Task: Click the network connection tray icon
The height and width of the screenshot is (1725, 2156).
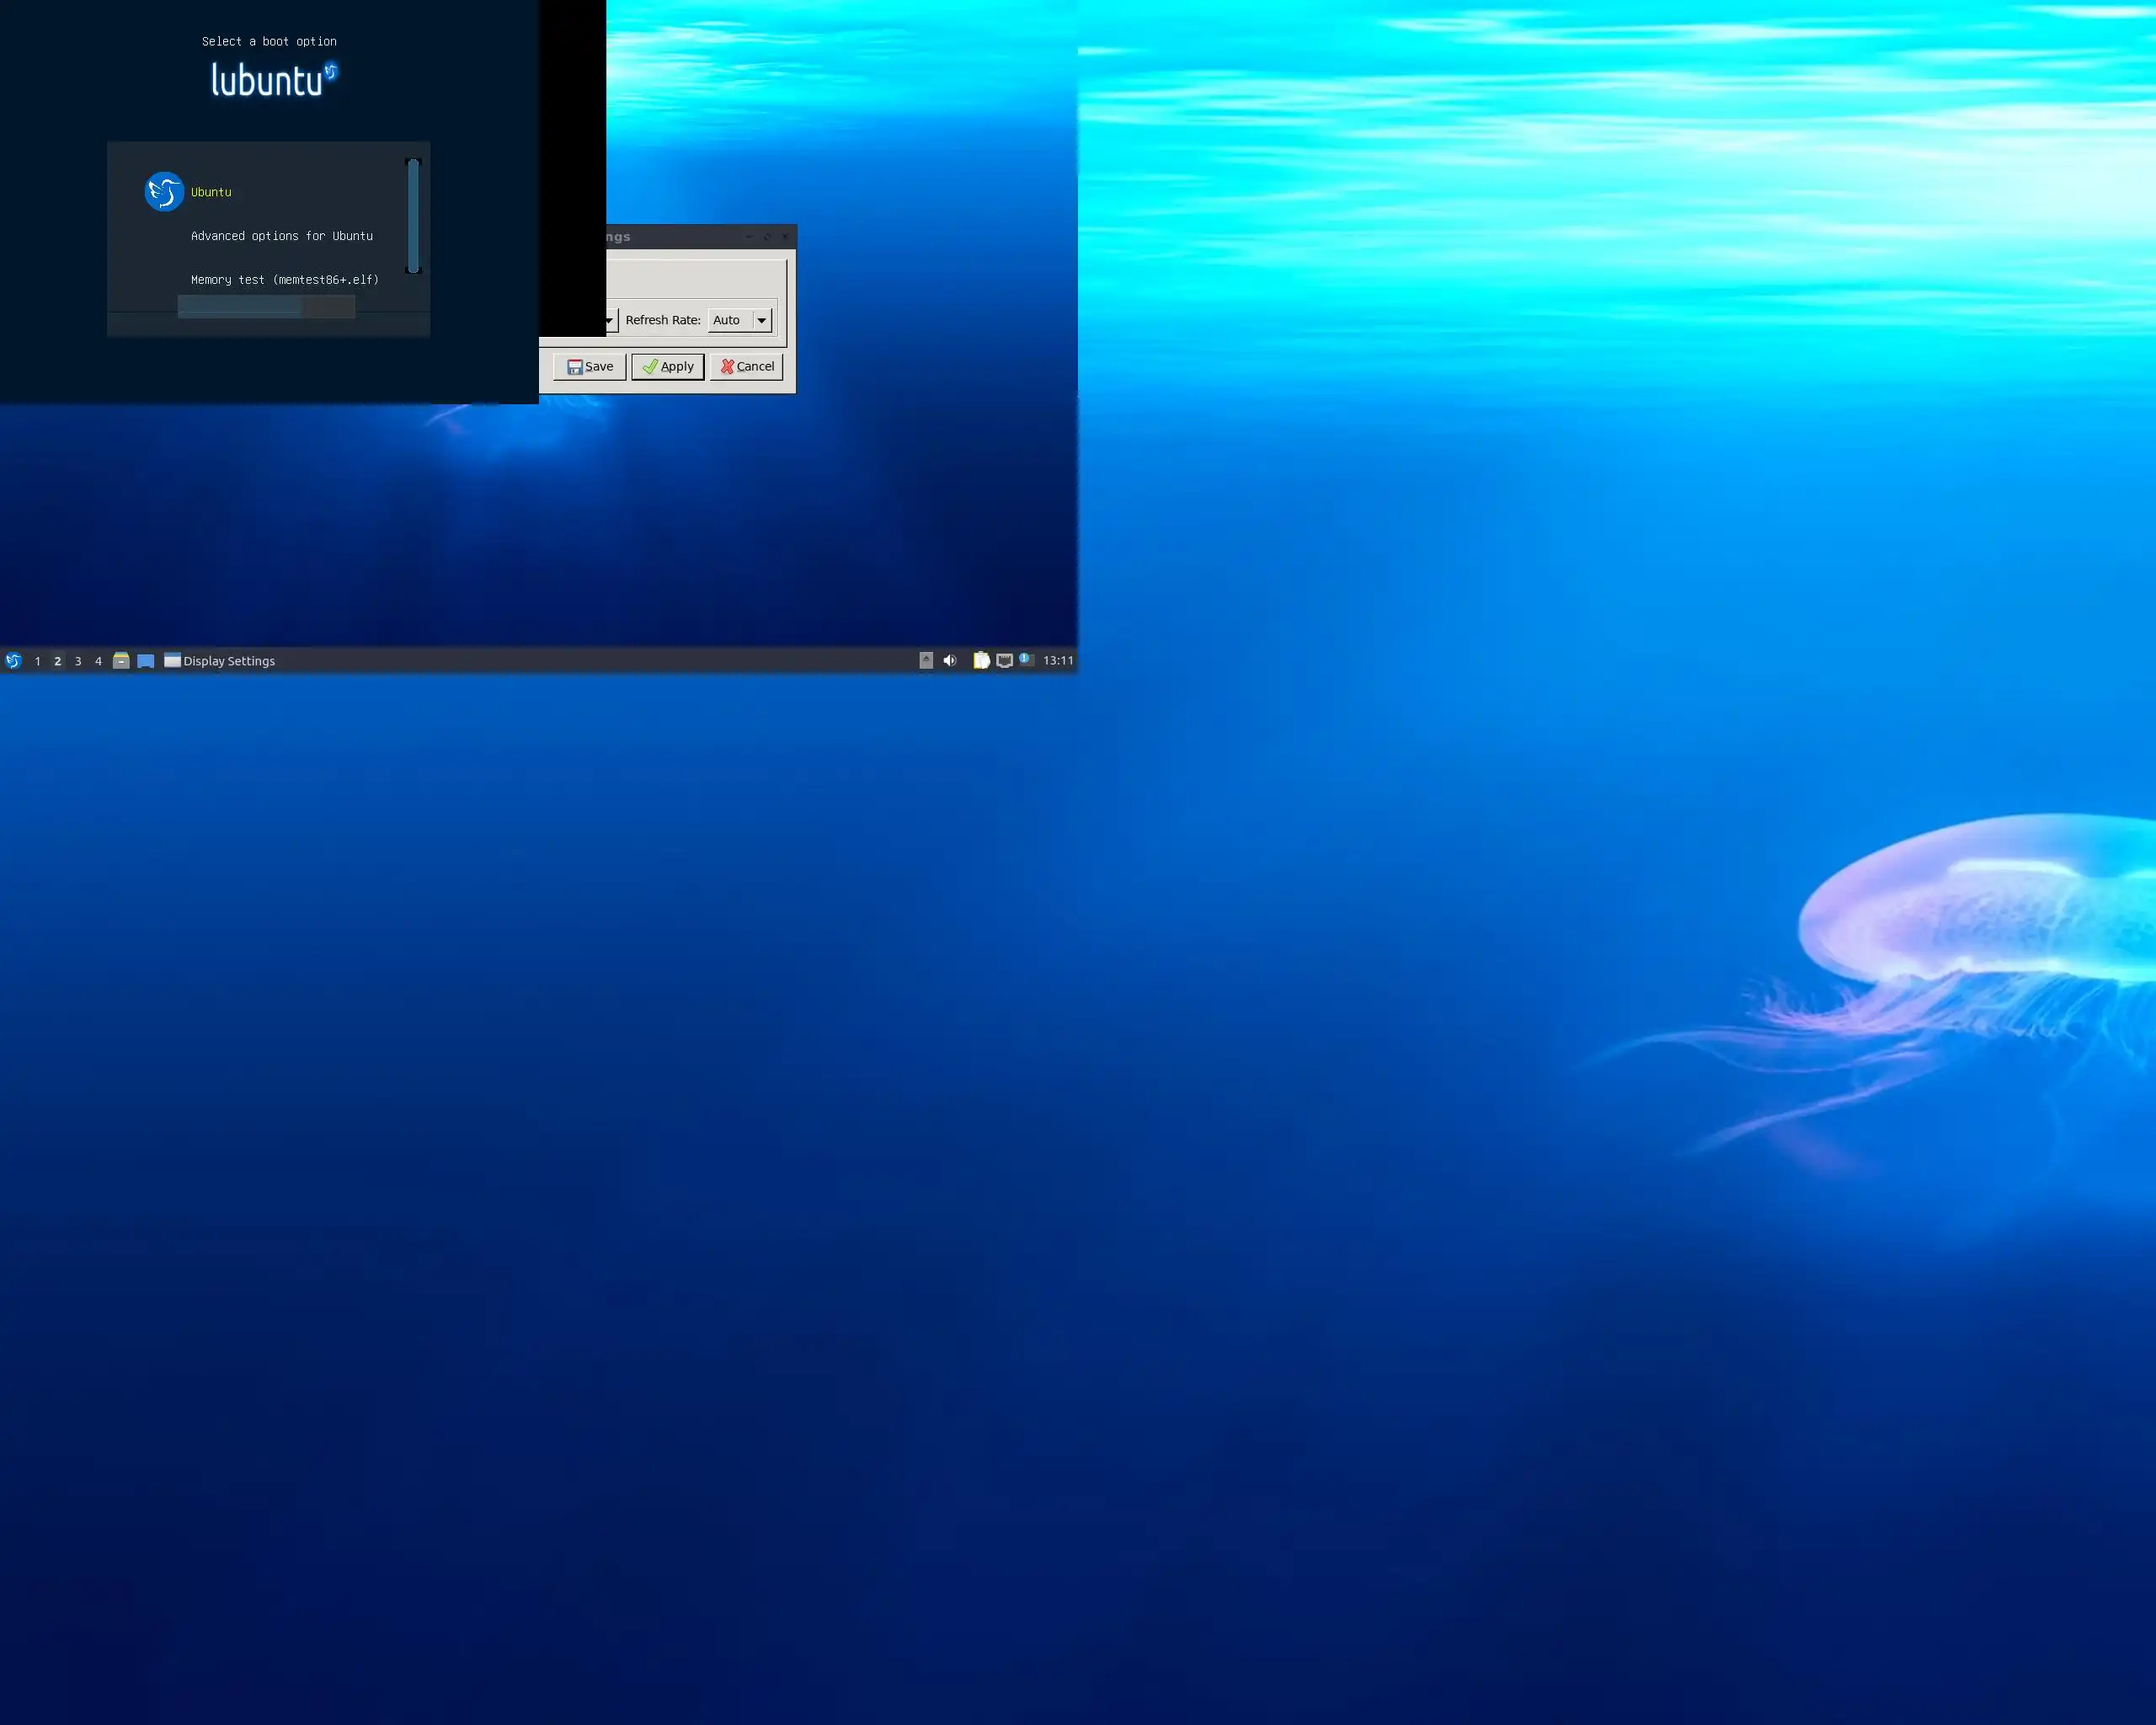Action: pos(1005,660)
